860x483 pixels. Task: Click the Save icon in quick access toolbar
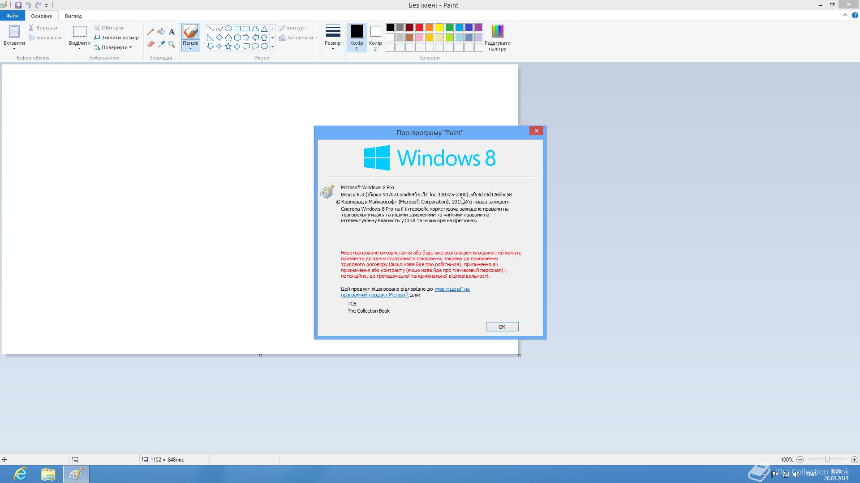(x=18, y=5)
